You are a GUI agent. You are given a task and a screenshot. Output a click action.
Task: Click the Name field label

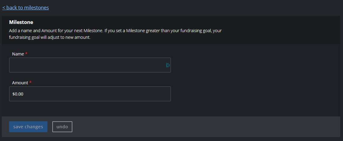pyautogui.click(x=18, y=54)
